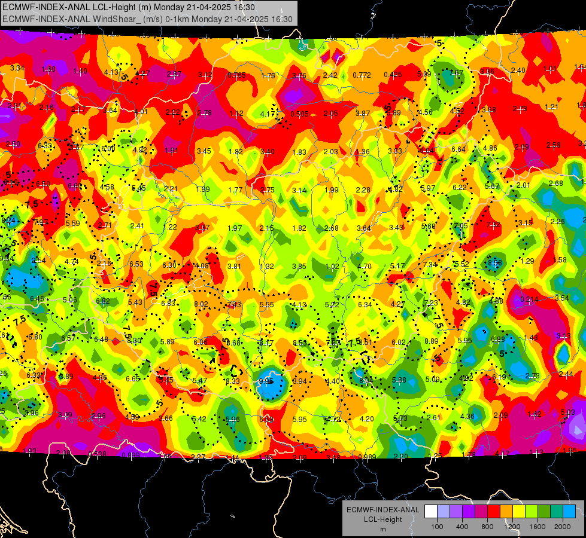This screenshot has width=586, height=538.
Task: Click the dark green legend swatch
Action: [544, 511]
